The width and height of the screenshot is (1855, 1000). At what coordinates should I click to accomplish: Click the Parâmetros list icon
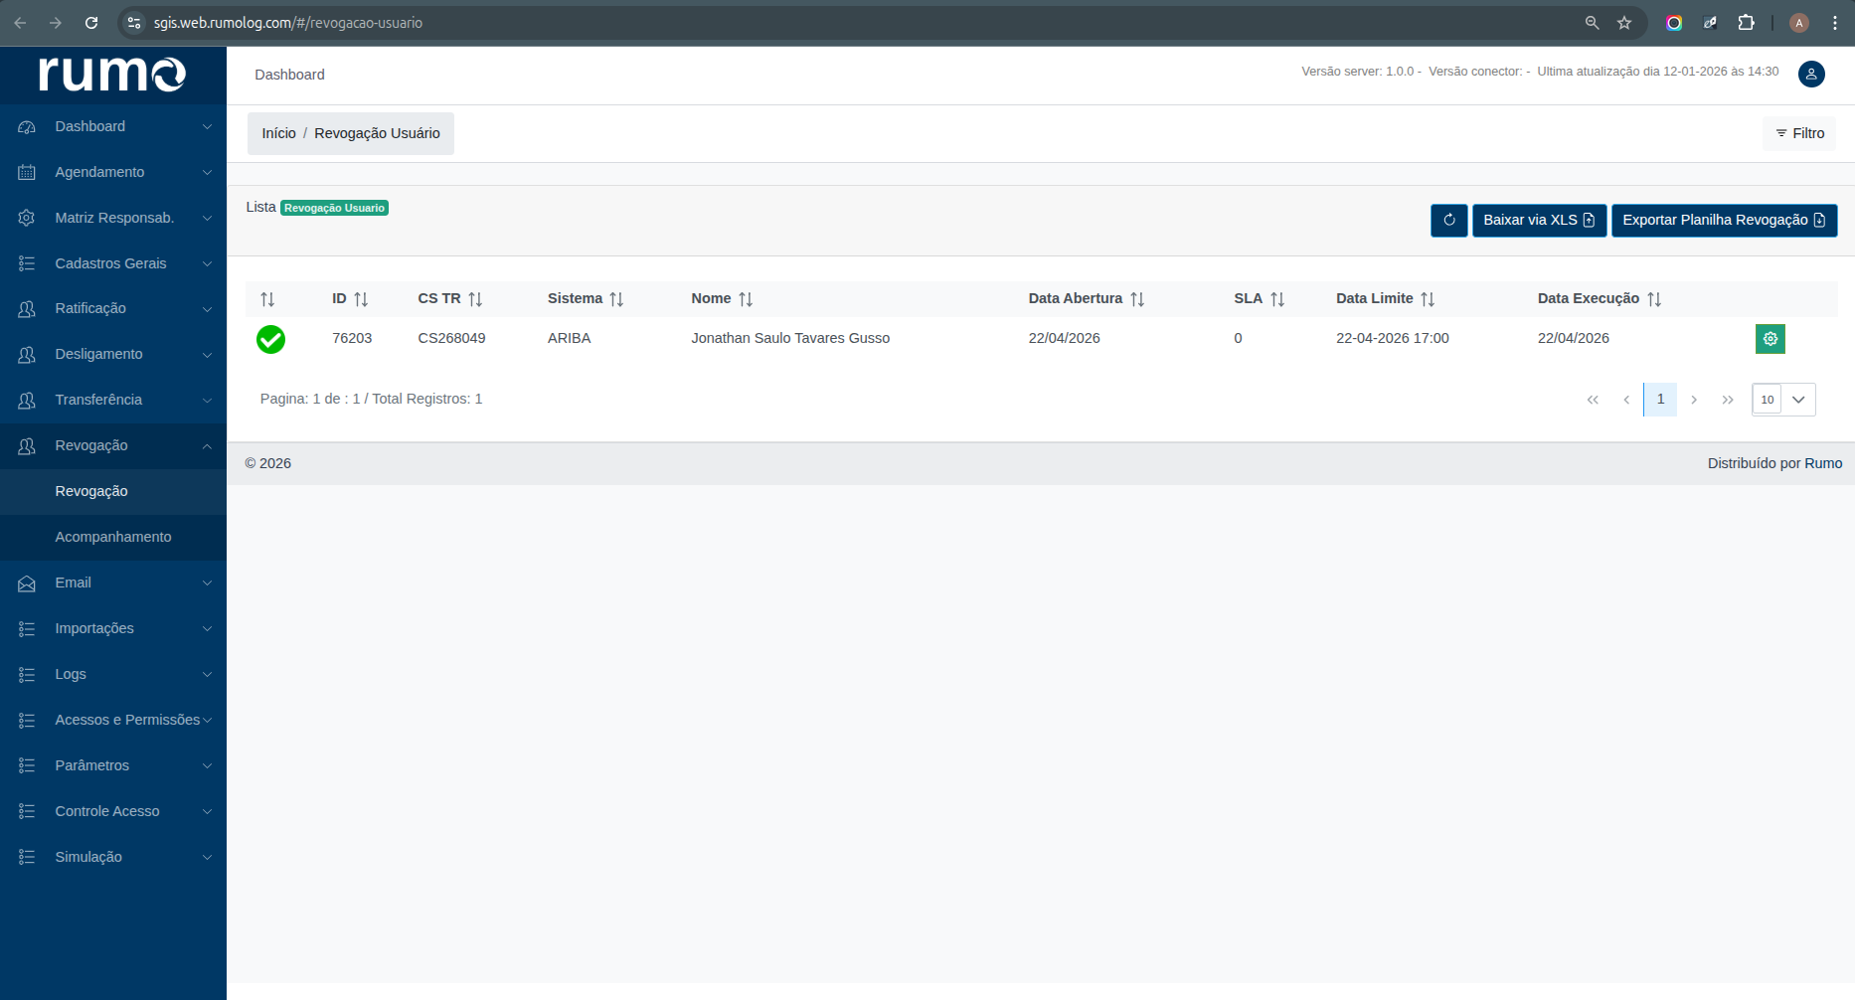tap(27, 766)
